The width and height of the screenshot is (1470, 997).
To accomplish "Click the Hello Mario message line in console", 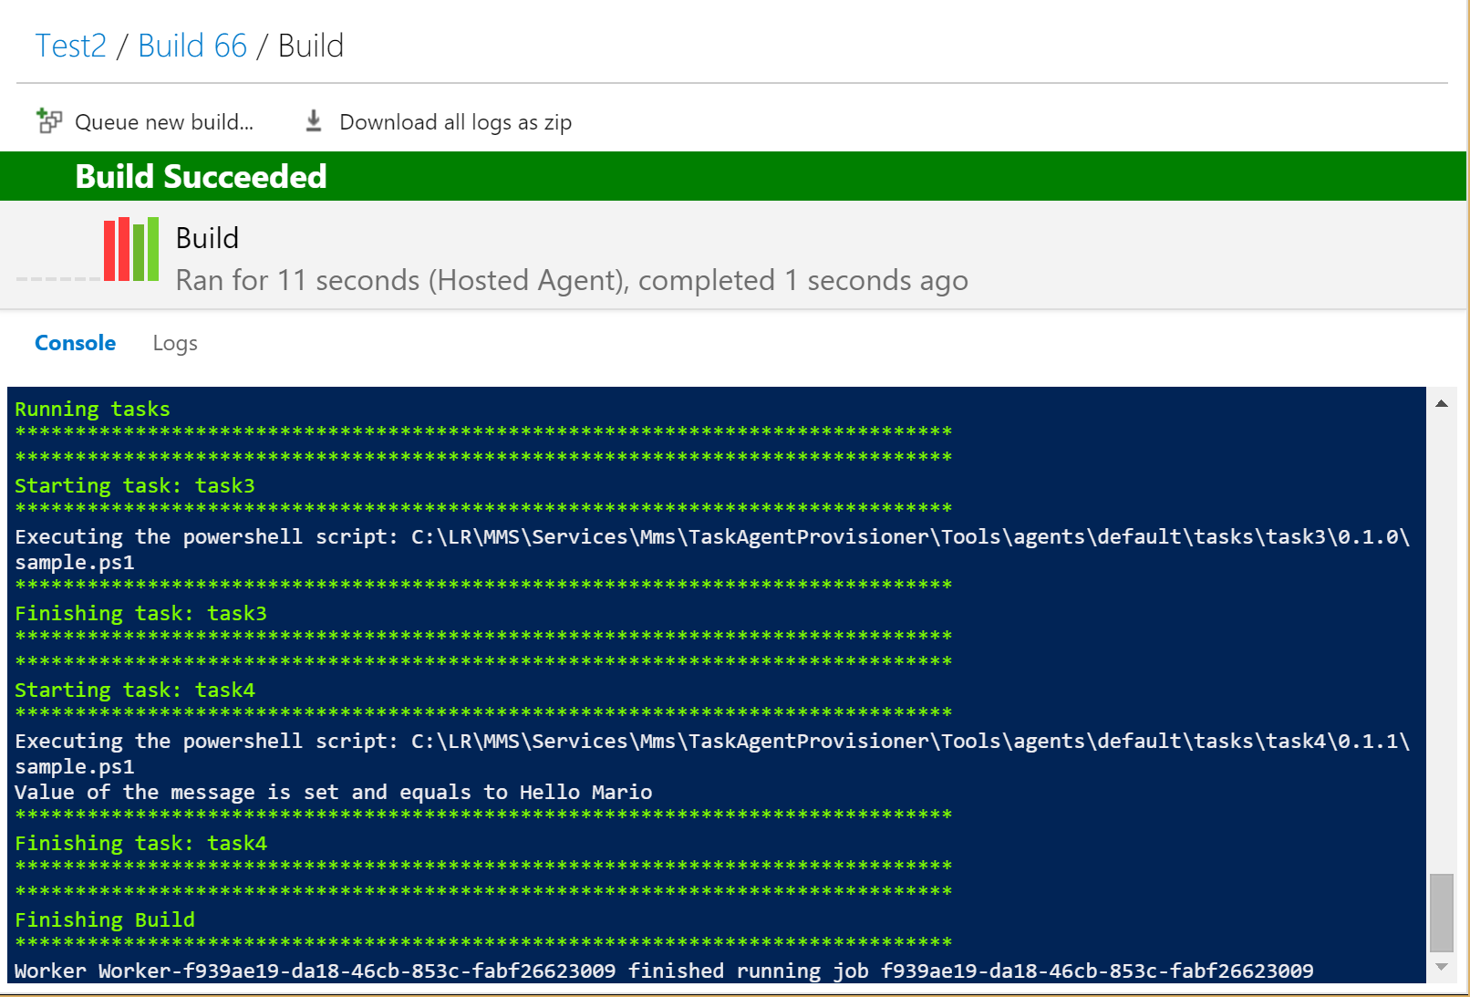I will click(332, 792).
